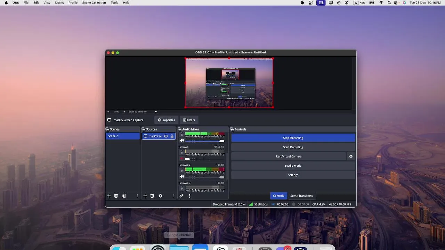The height and width of the screenshot is (250, 445).
Task: Open the Input source ABC menu in the menu bar
Action: 359,3
